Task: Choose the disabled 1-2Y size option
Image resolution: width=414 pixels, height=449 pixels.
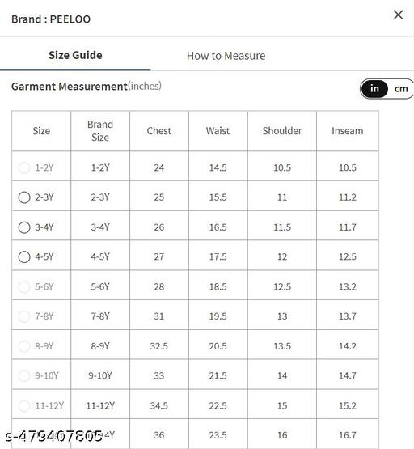Action: pos(24,167)
